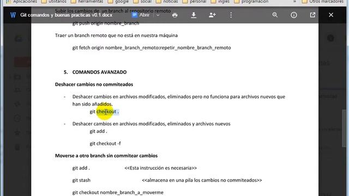
Task: Share the file via the add-person icon
Action: tap(212, 15)
